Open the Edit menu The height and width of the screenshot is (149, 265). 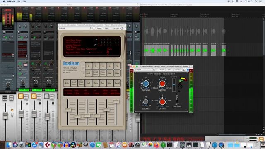[x=24, y=2]
